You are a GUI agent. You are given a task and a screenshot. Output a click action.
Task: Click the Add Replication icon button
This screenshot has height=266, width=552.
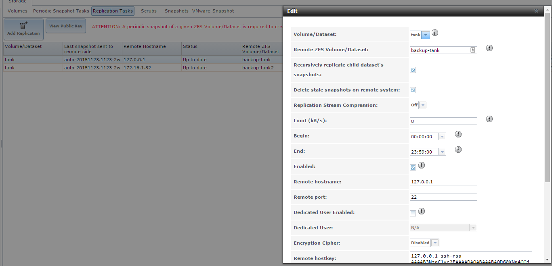(x=23, y=29)
